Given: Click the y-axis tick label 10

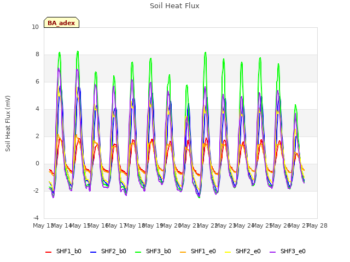Looking at the screenshot, I should 35,27.
